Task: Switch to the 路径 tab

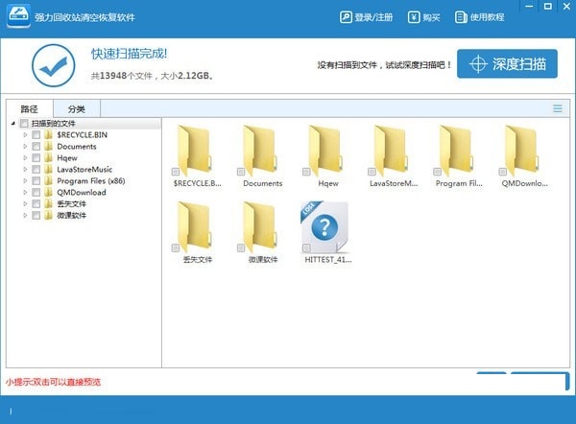Action: pyautogui.click(x=30, y=108)
